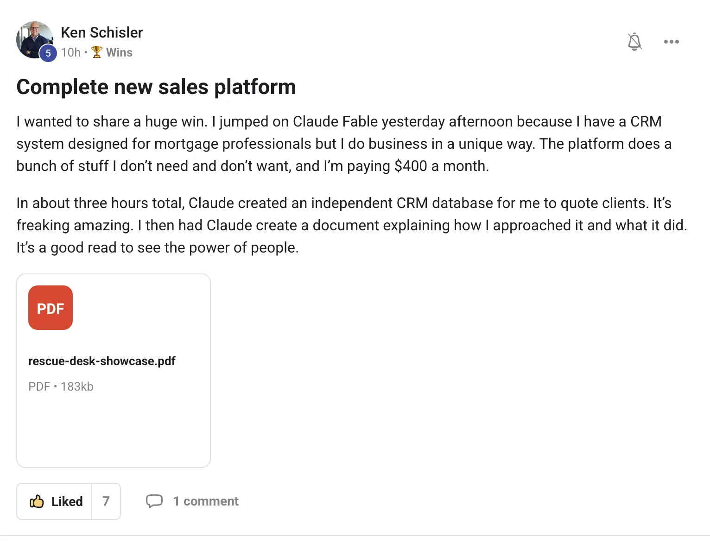The image size is (710, 544).
Task: View the 7 likes count
Action: pyautogui.click(x=106, y=501)
